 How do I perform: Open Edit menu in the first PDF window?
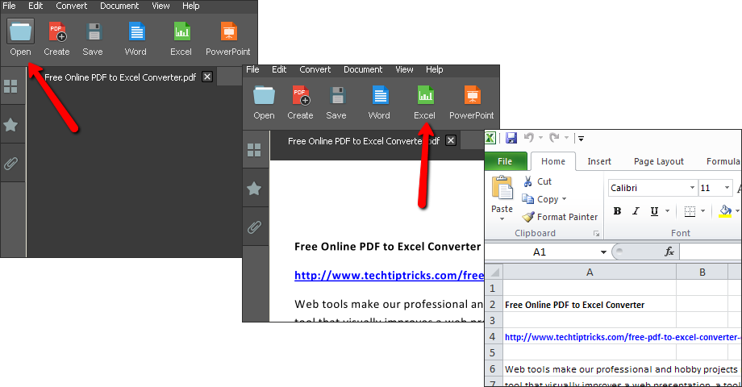click(x=35, y=6)
